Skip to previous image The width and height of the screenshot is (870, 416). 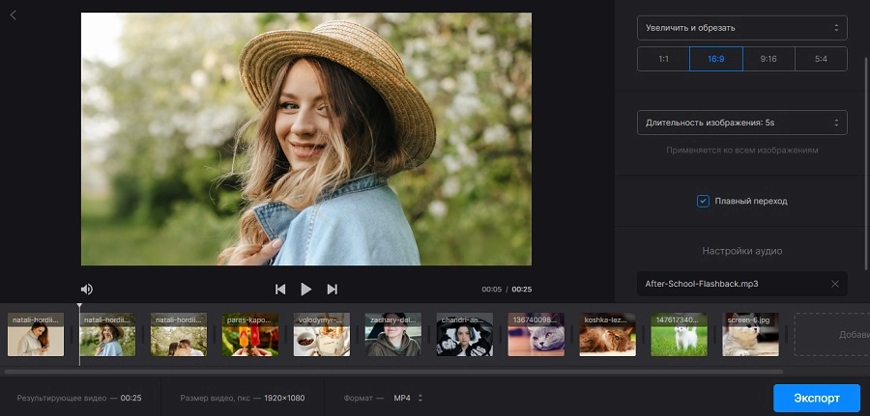coord(280,289)
